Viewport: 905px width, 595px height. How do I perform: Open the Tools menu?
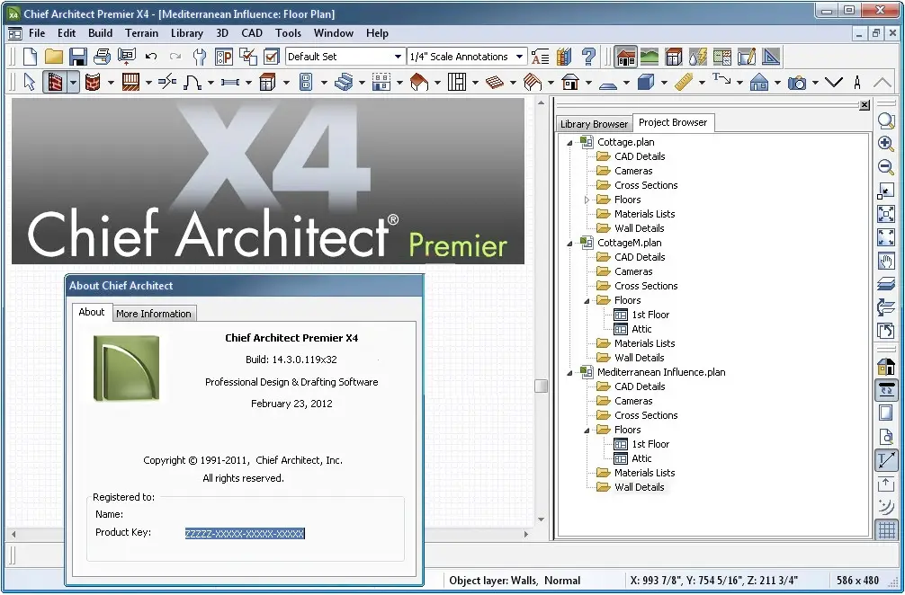(288, 33)
